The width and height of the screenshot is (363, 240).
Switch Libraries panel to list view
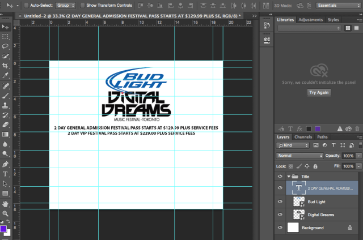point(357,28)
